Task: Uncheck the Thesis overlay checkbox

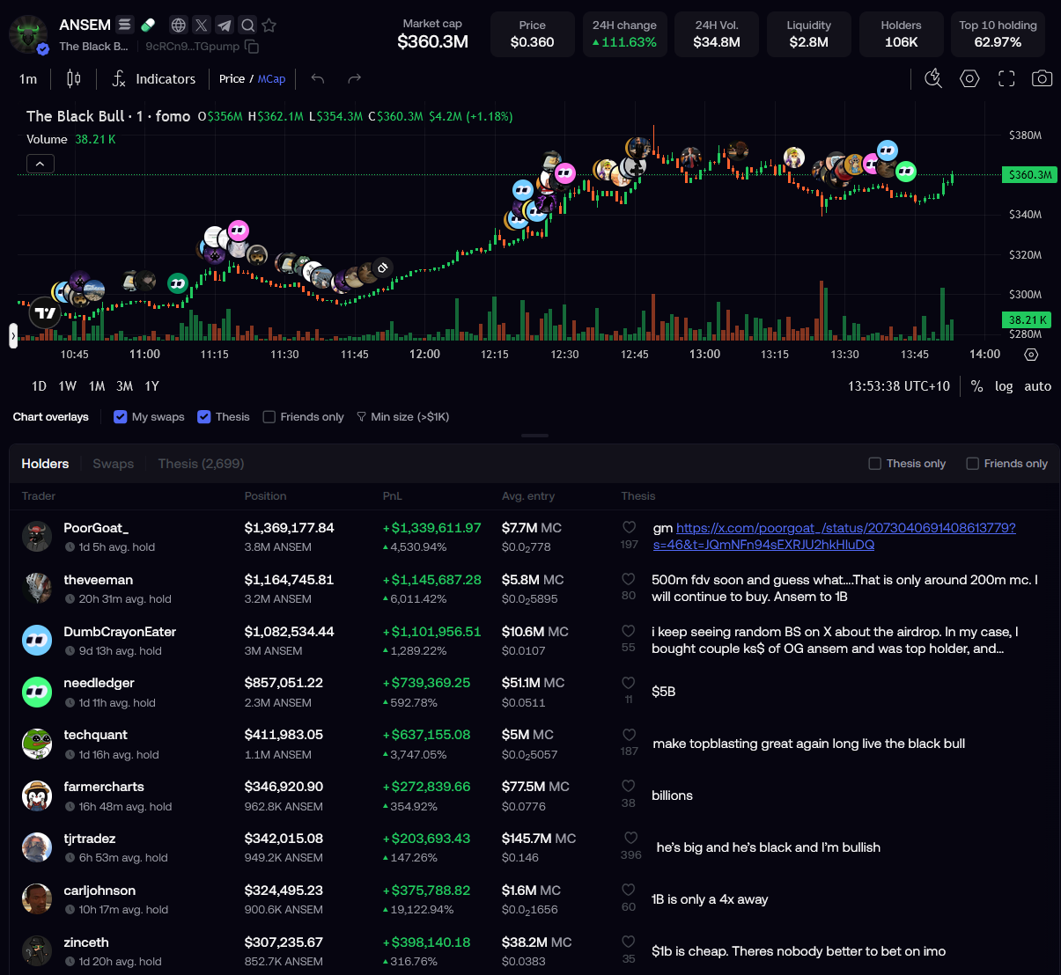Action: (x=203, y=417)
